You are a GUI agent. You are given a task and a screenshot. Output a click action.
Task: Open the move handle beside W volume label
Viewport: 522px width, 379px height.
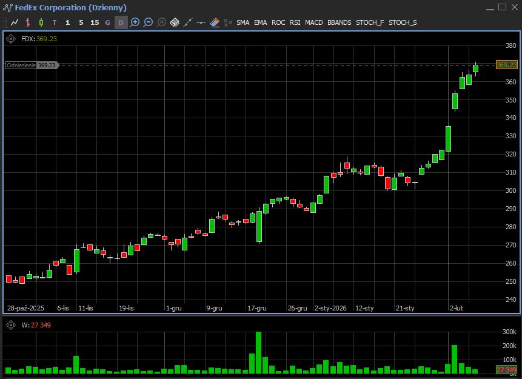pos(11,325)
